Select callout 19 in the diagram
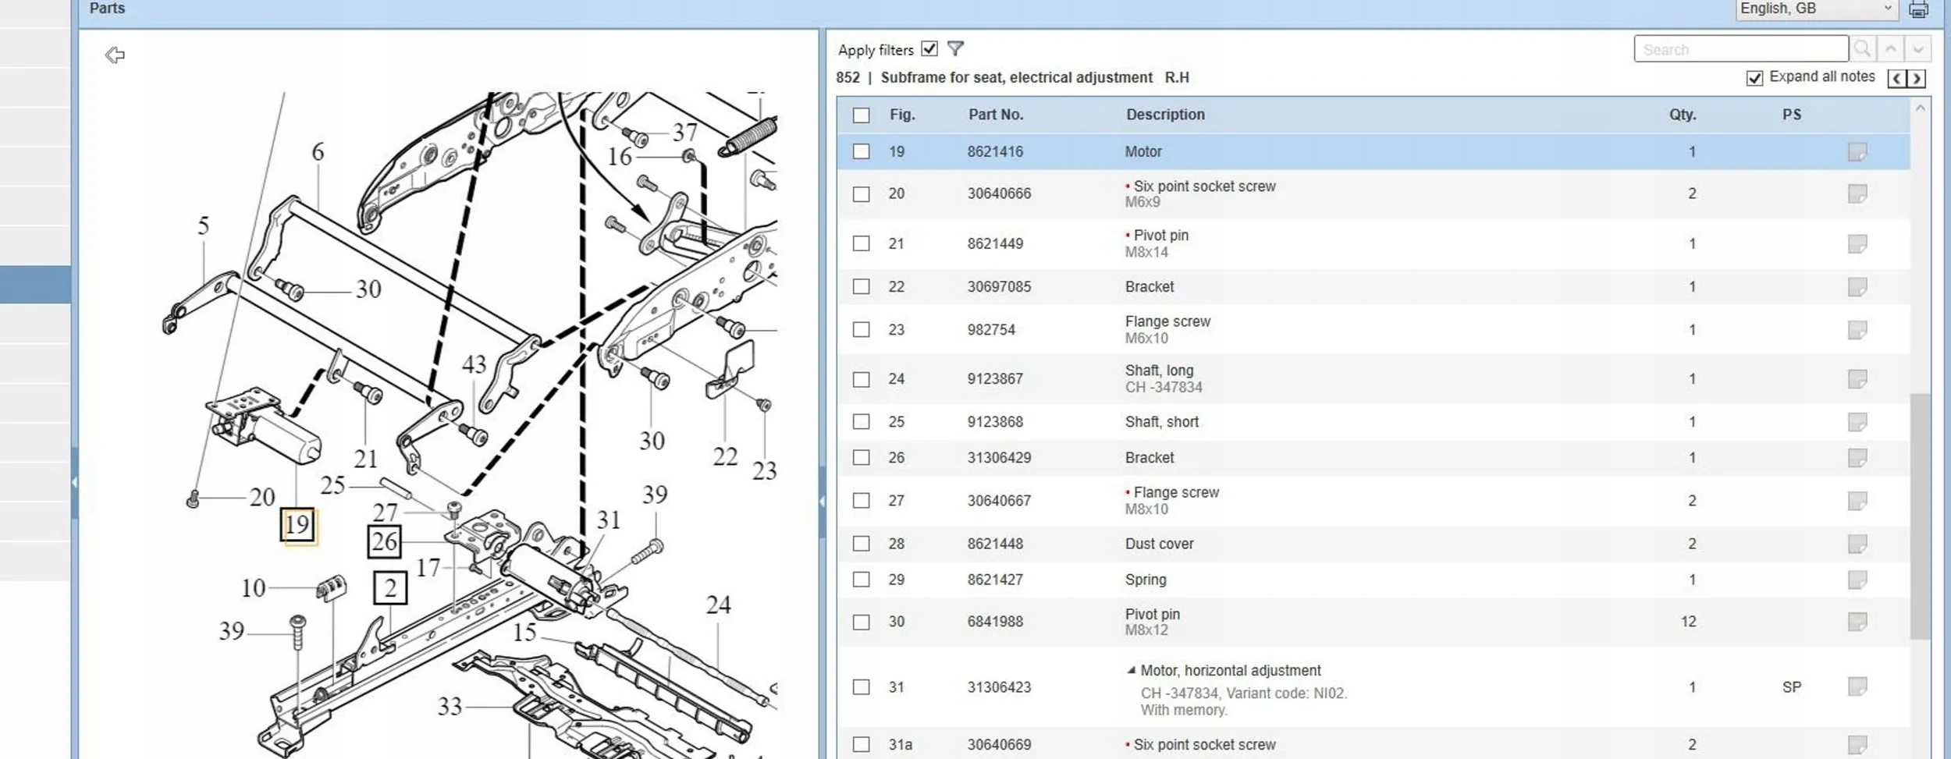Viewport: 1951px width, 759px height. pyautogui.click(x=298, y=524)
